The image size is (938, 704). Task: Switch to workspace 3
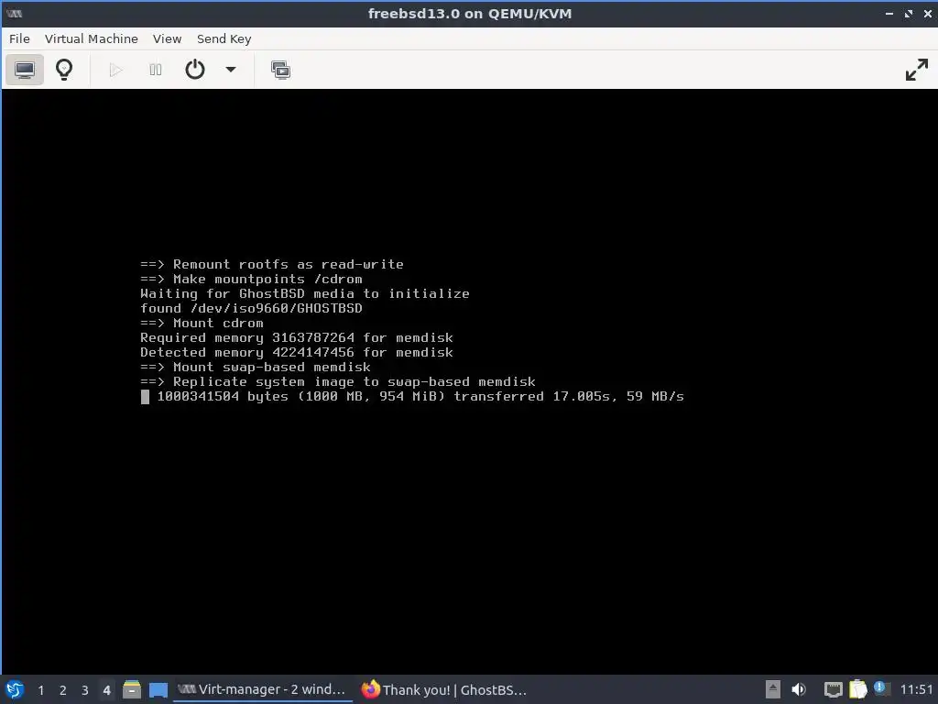[85, 690]
